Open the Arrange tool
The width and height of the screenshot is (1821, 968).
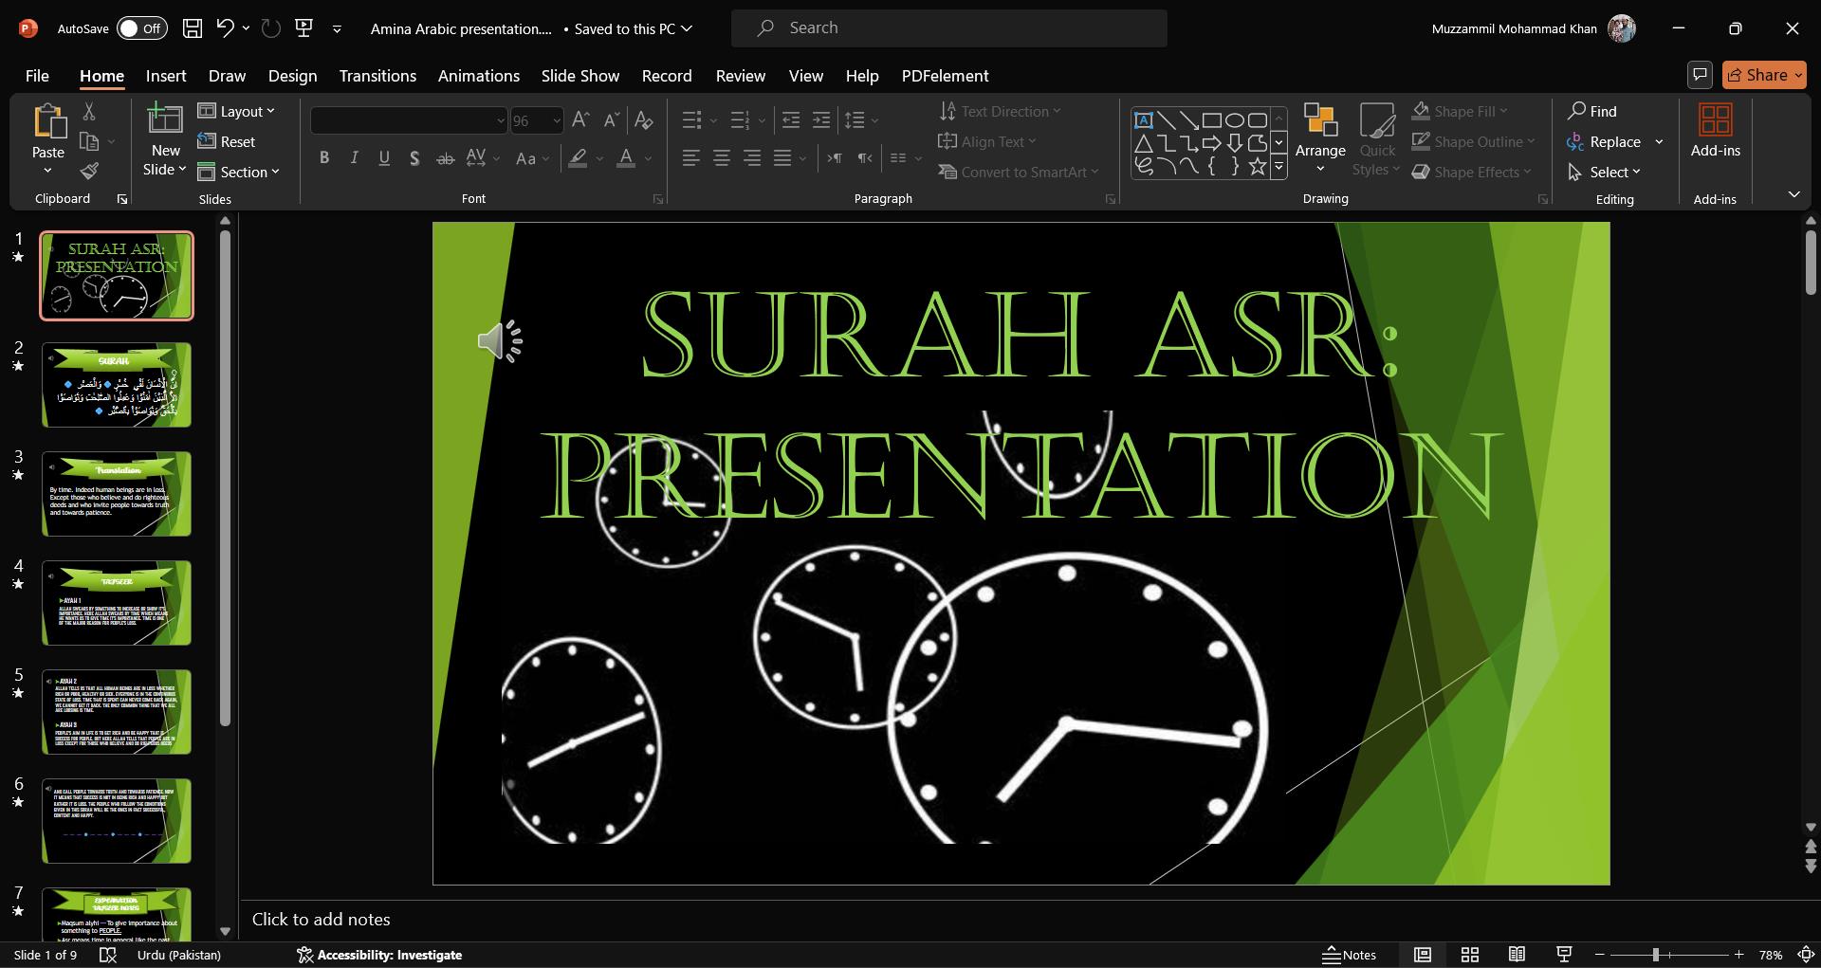(x=1320, y=138)
